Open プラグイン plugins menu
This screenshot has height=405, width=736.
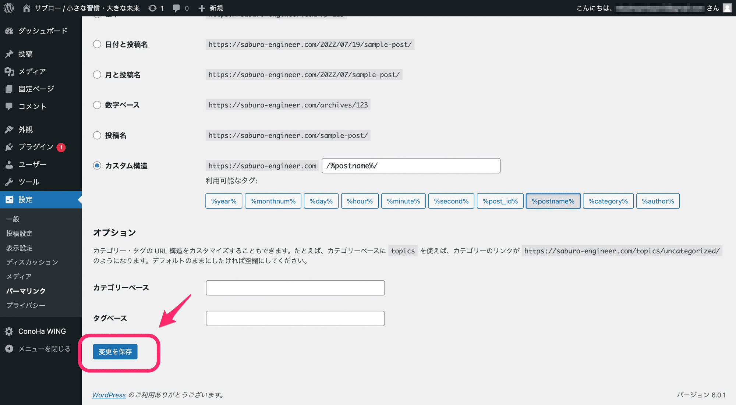pyautogui.click(x=36, y=147)
